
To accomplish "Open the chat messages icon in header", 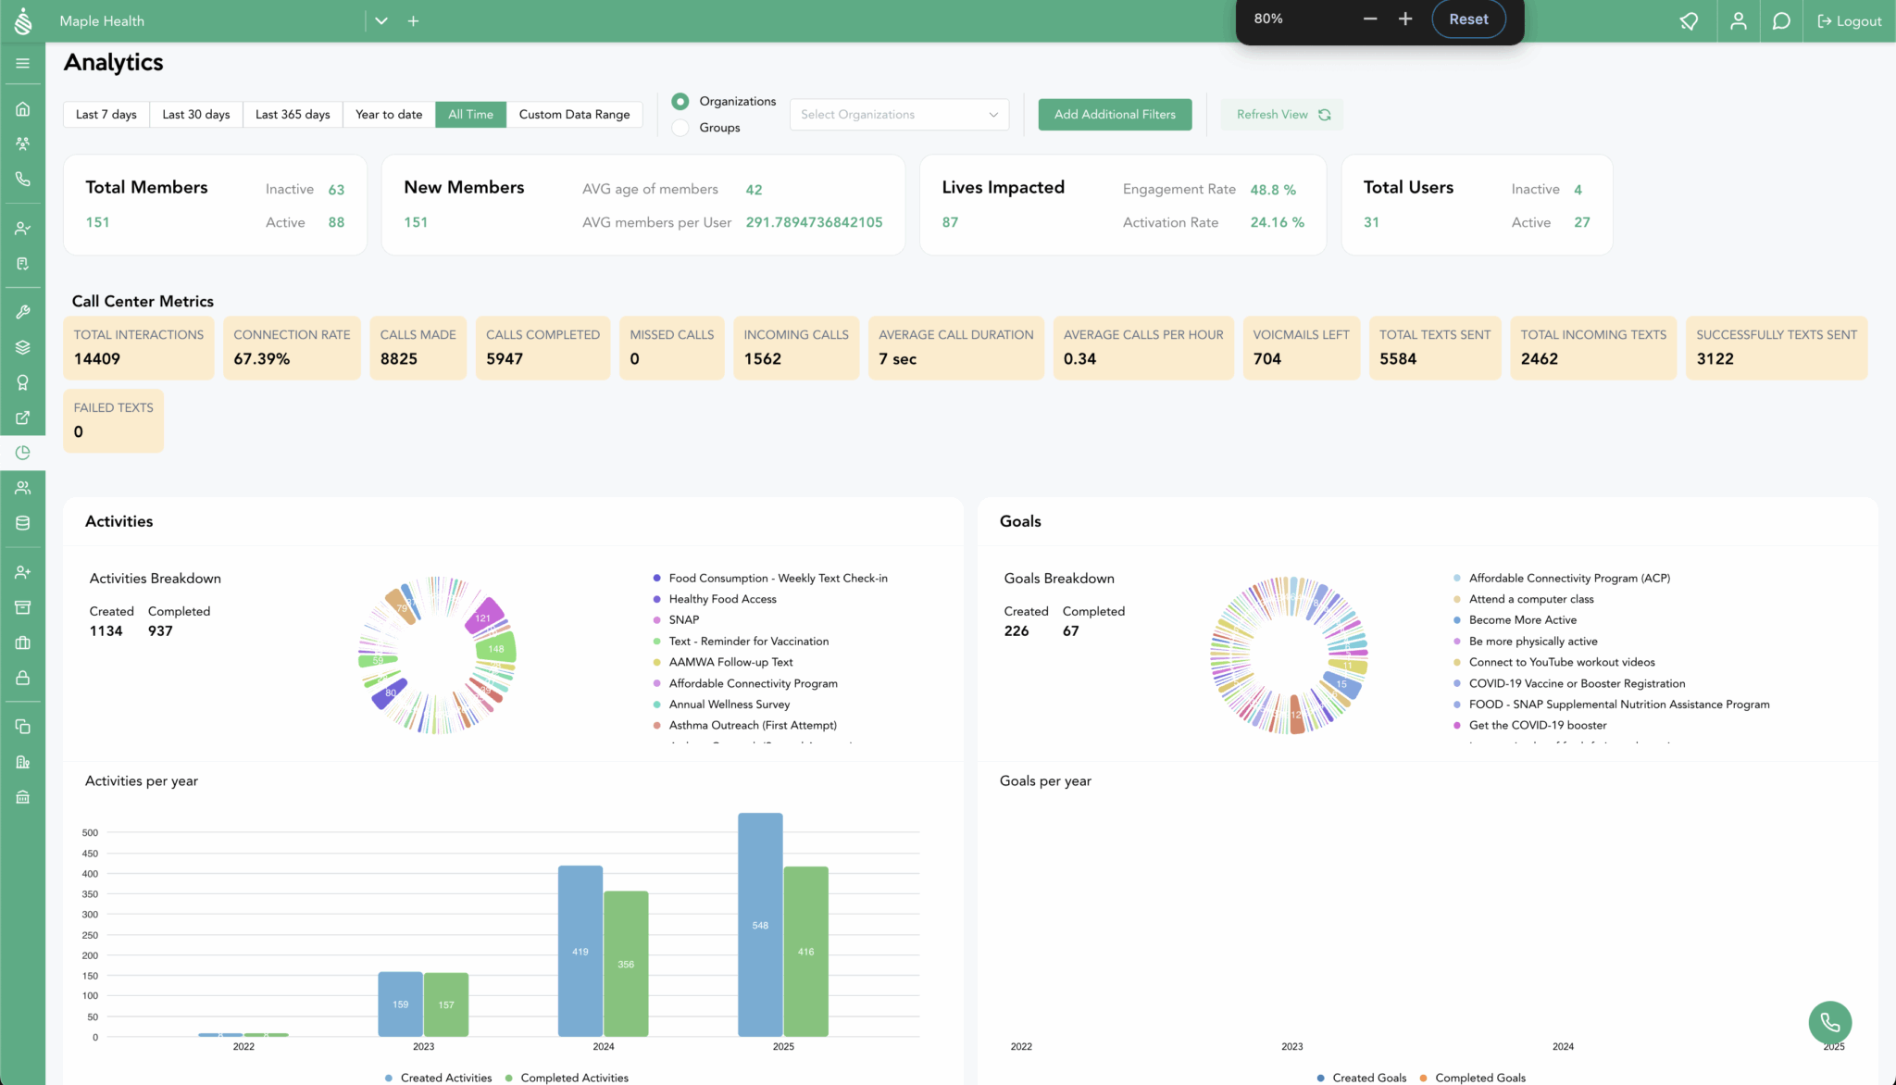I will 1780,20.
